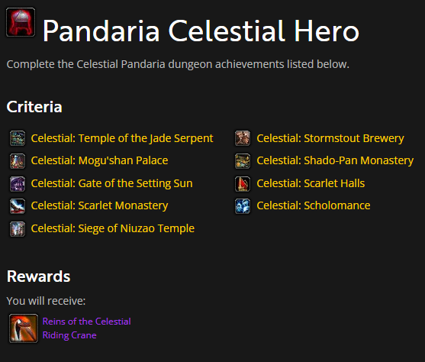Screen dimensions: 425x362
Task: Click the Shado-Pan Monastery criteria icon
Action: [243, 161]
